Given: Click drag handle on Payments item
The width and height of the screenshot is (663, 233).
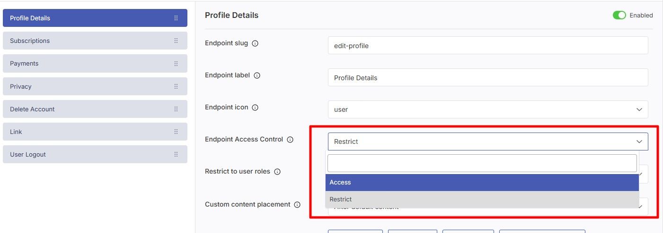Looking at the screenshot, I should (176, 64).
